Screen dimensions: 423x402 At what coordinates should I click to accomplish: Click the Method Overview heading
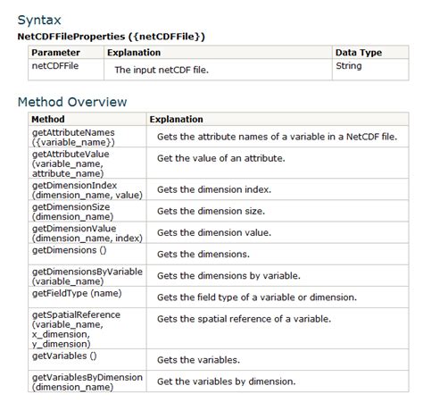(x=72, y=102)
